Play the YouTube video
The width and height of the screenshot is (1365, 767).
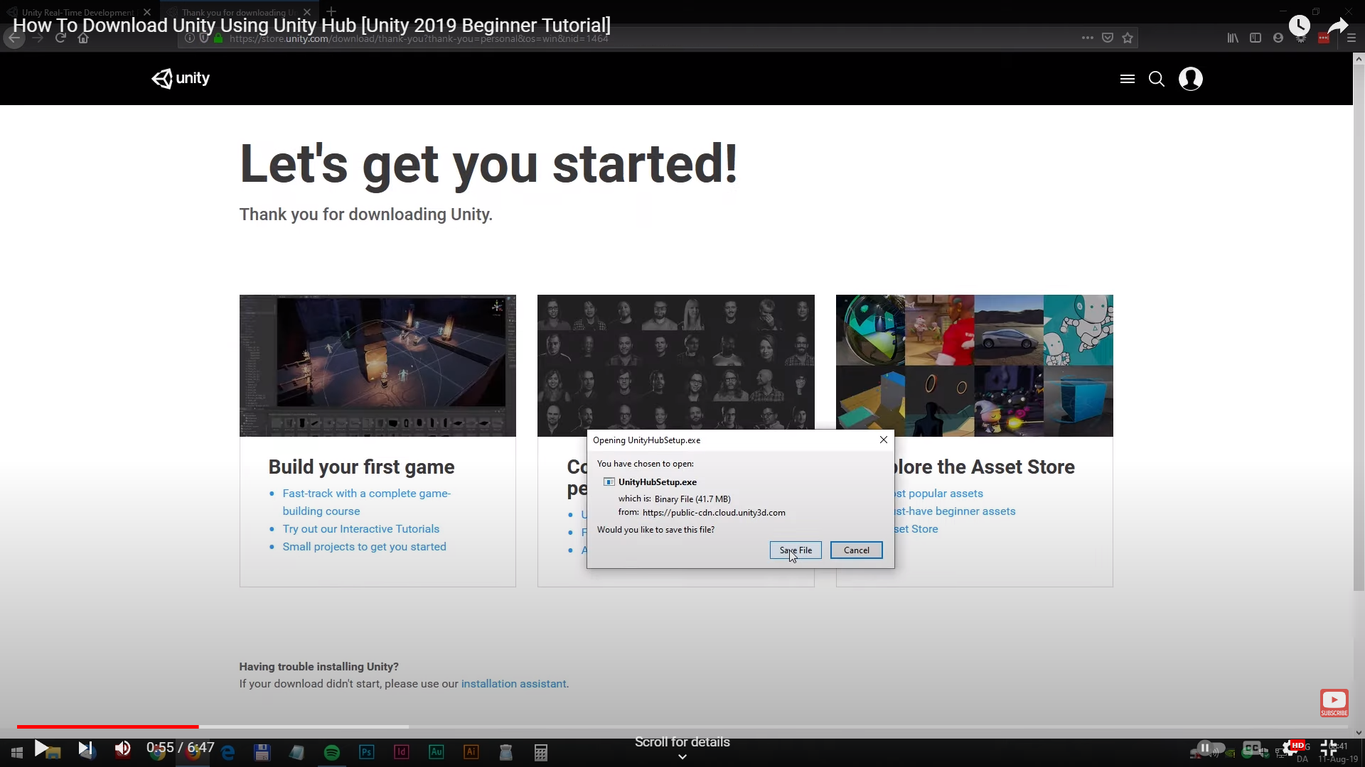point(41,748)
